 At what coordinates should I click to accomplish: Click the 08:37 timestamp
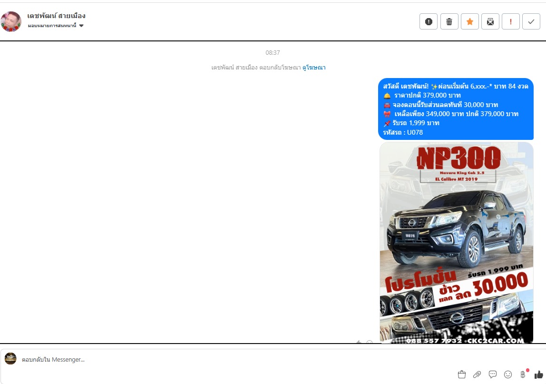click(x=273, y=53)
